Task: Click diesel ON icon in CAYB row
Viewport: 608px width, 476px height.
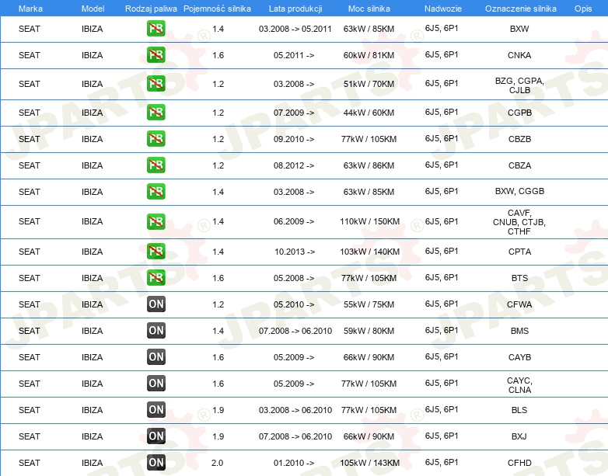Action: [155, 356]
